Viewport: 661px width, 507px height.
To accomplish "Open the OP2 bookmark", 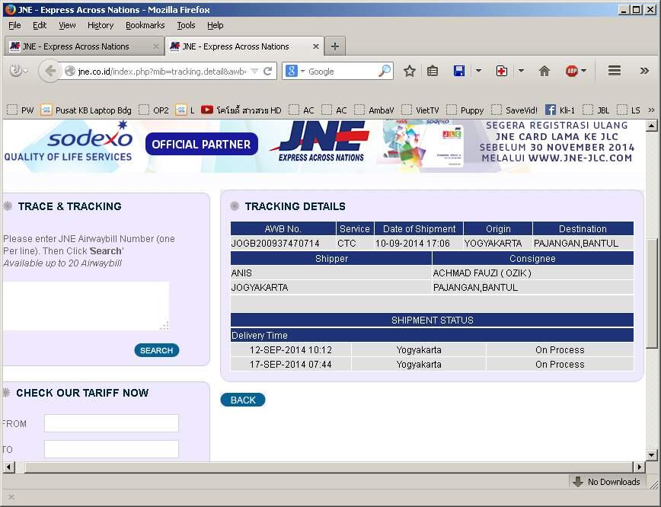I will [154, 110].
